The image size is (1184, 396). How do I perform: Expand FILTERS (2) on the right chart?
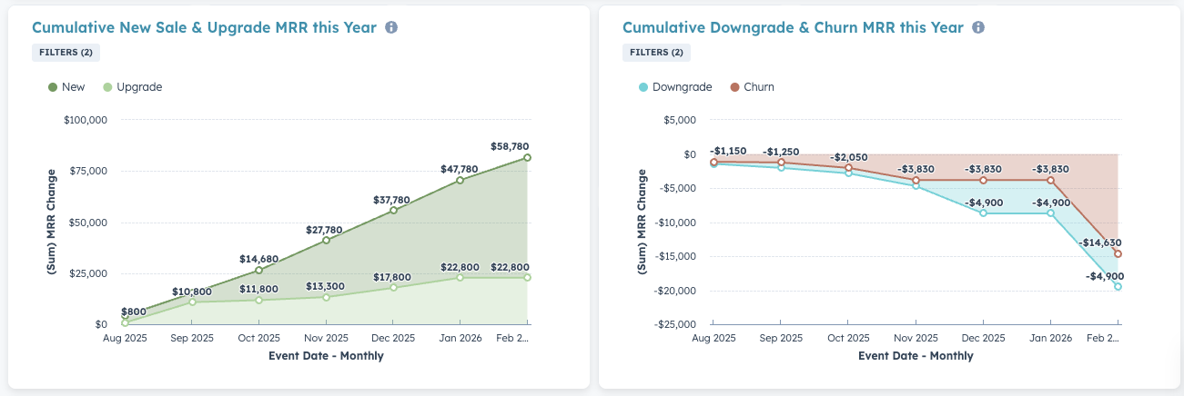click(654, 53)
